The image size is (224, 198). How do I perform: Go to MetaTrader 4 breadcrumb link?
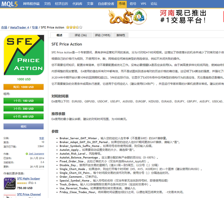click(19, 27)
